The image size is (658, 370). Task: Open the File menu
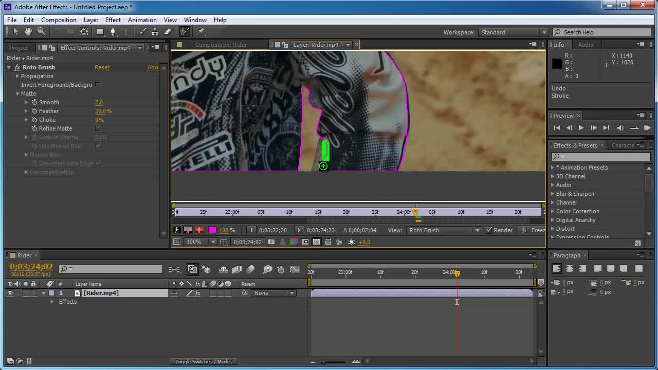pyautogui.click(x=12, y=20)
